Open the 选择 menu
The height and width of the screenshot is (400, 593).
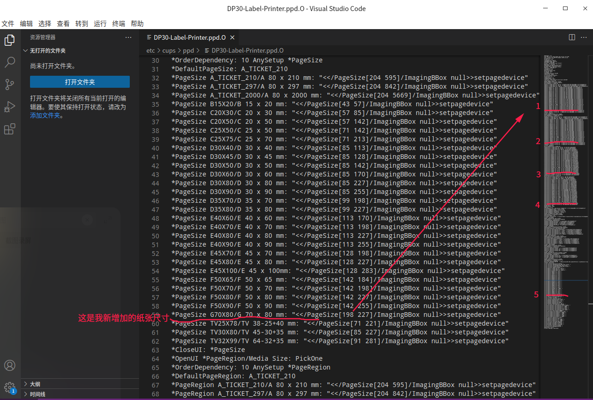point(45,24)
